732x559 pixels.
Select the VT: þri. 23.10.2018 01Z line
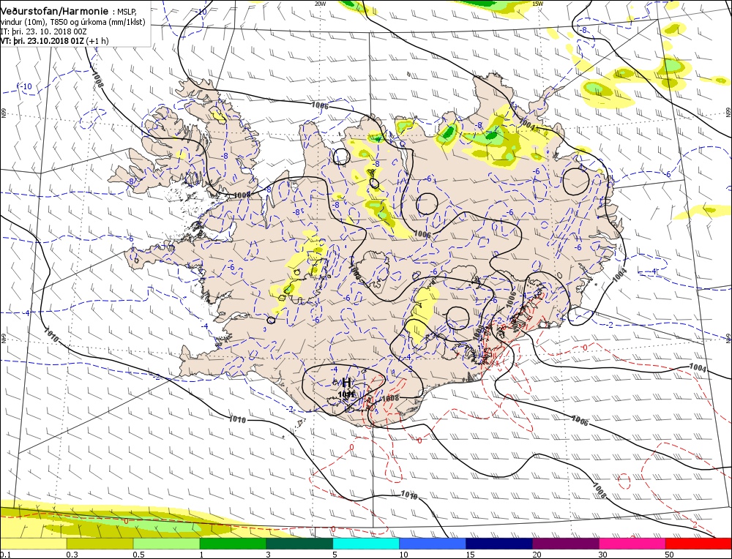pyautogui.click(x=55, y=41)
